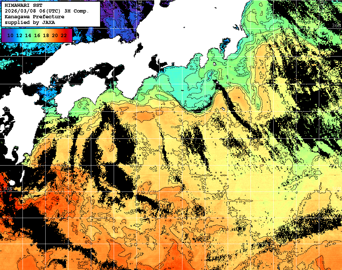Click the 20 value on the temperature scale
Viewport: 342px width, 270px height.
[x=55, y=36]
